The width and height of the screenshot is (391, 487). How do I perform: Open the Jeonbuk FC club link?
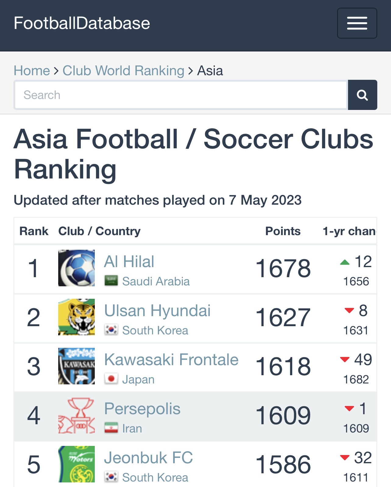tap(149, 458)
